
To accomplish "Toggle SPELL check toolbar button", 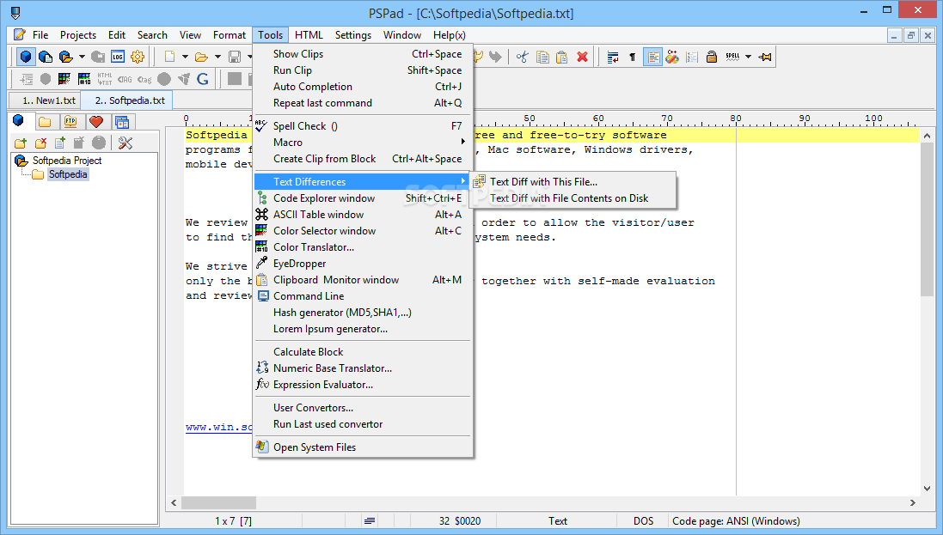I will 732,57.
